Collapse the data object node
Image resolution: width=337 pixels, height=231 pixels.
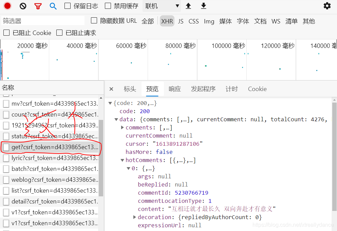(x=116, y=119)
